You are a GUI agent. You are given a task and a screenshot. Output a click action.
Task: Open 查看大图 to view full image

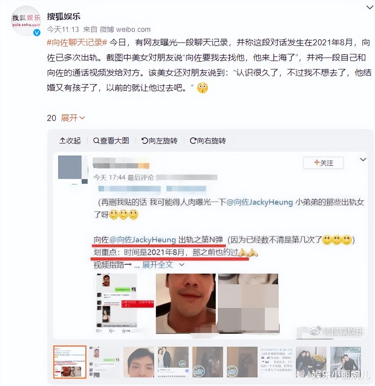(x=111, y=141)
